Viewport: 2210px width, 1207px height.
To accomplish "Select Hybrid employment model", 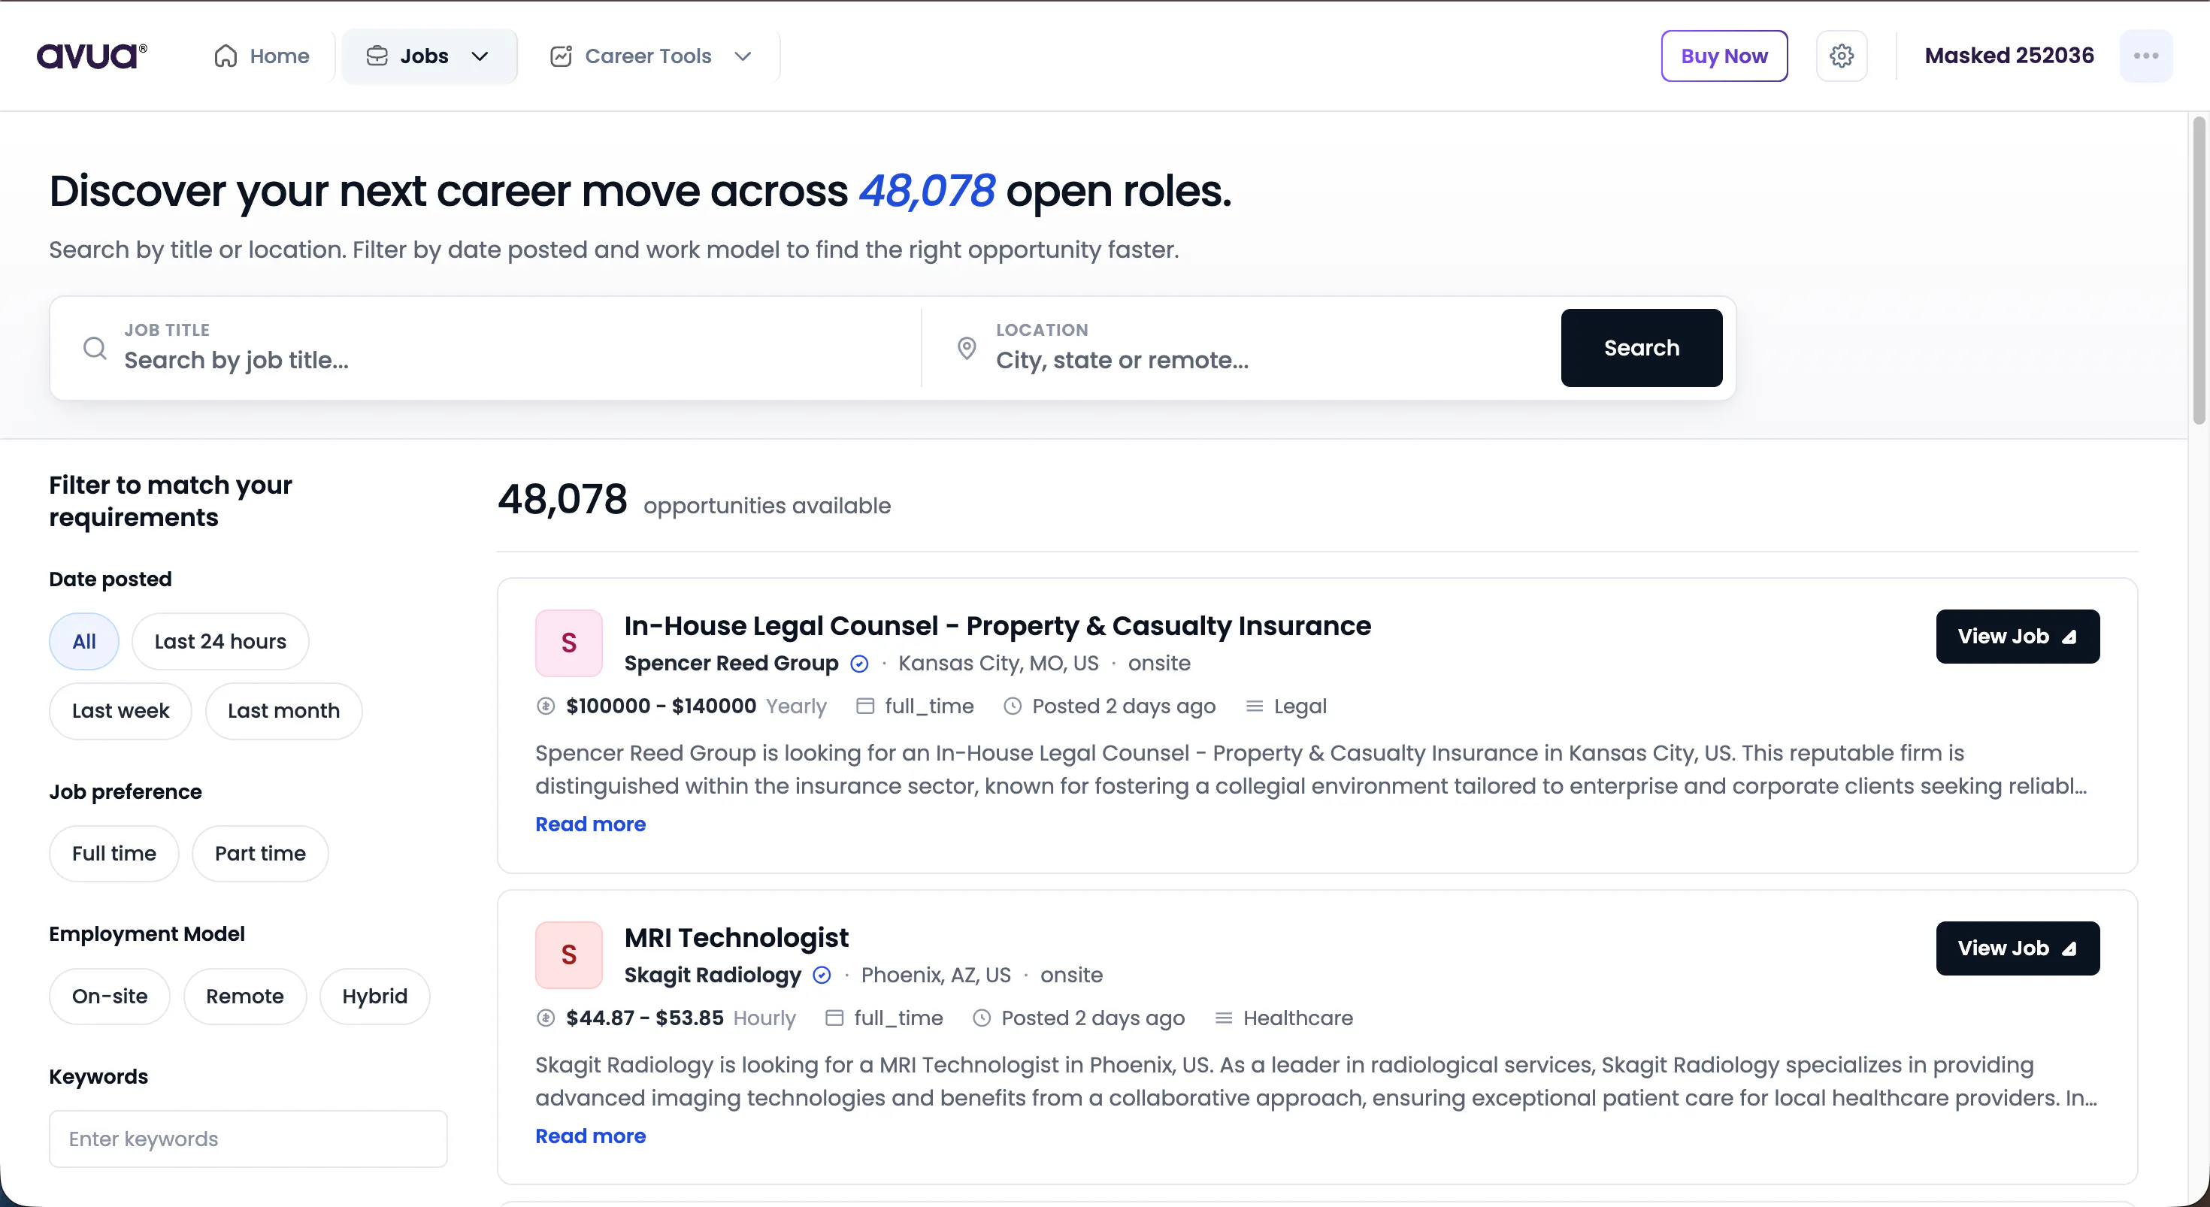I will 375,995.
